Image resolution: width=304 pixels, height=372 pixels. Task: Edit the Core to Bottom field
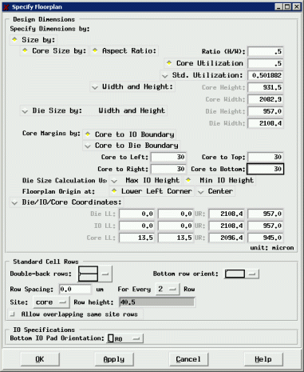tap(266, 169)
